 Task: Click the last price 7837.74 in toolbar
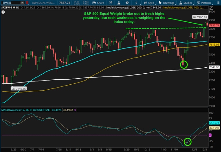pos(64,3)
